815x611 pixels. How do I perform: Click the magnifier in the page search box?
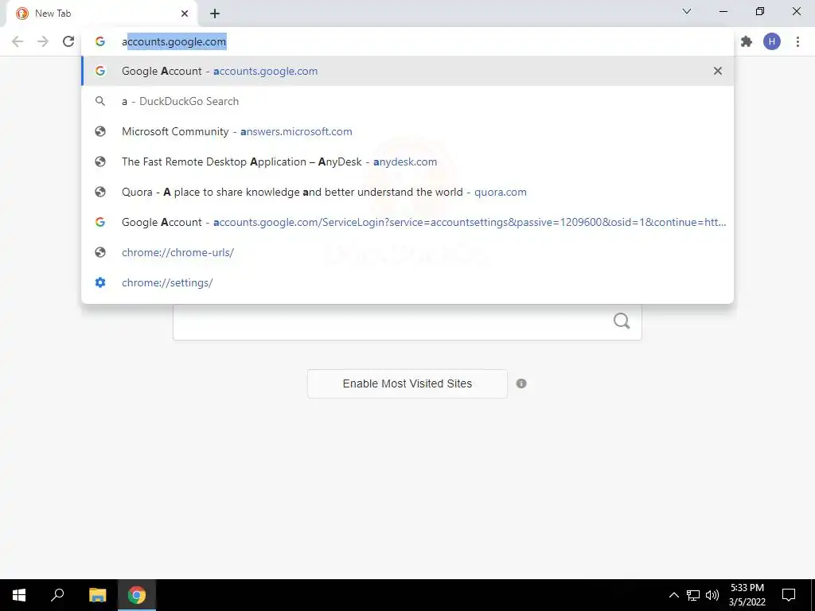pos(622,321)
